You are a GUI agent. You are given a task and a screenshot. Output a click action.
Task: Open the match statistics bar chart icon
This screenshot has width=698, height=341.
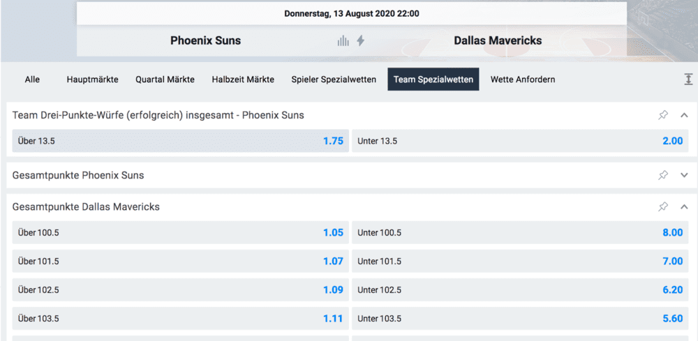coord(343,41)
